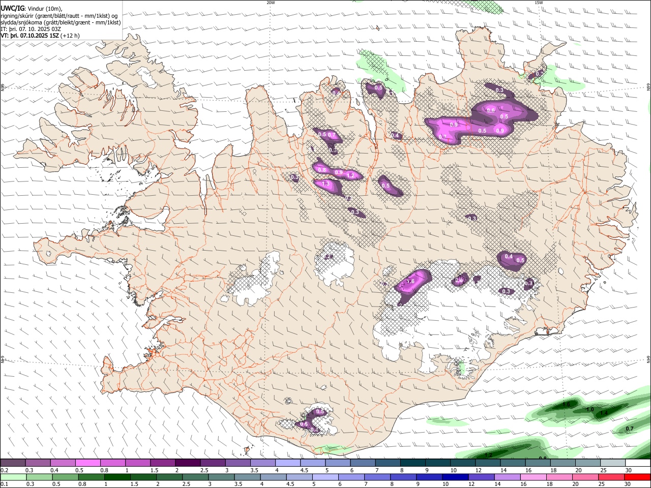Pick pale grey upper swatch between 20 and 25
Image resolution: width=651 pixels, height=488 pixels.
[587, 463]
